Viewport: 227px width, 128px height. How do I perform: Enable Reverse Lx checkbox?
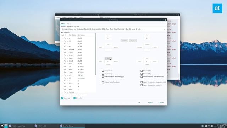(103, 71)
